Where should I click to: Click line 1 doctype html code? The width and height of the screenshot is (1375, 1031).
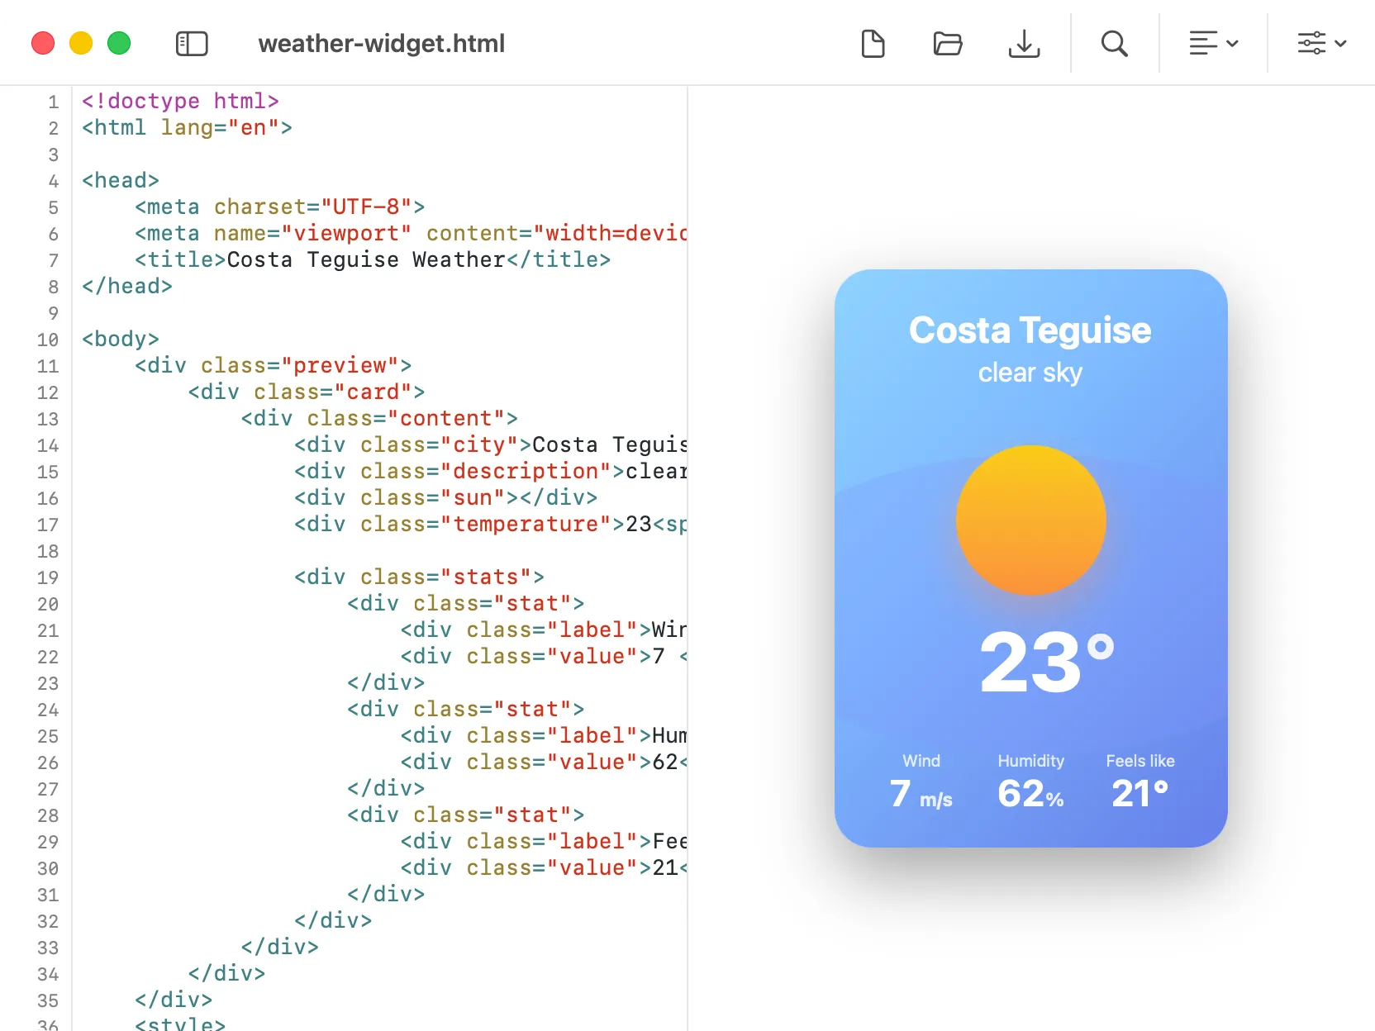point(180,101)
